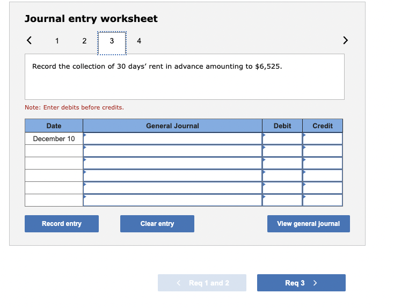Screen dimensions: 394x308
Task: Click the Debit column header
Action: coord(282,126)
